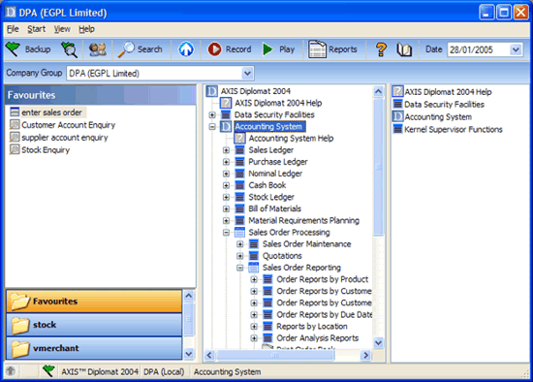This screenshot has height=382, width=533.
Task: Open the Date dropdown arrow
Action: pyautogui.click(x=516, y=49)
